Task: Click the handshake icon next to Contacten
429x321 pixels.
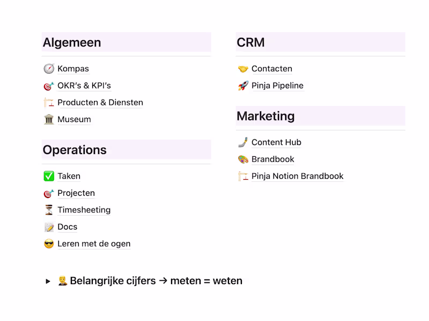Action: 242,68
